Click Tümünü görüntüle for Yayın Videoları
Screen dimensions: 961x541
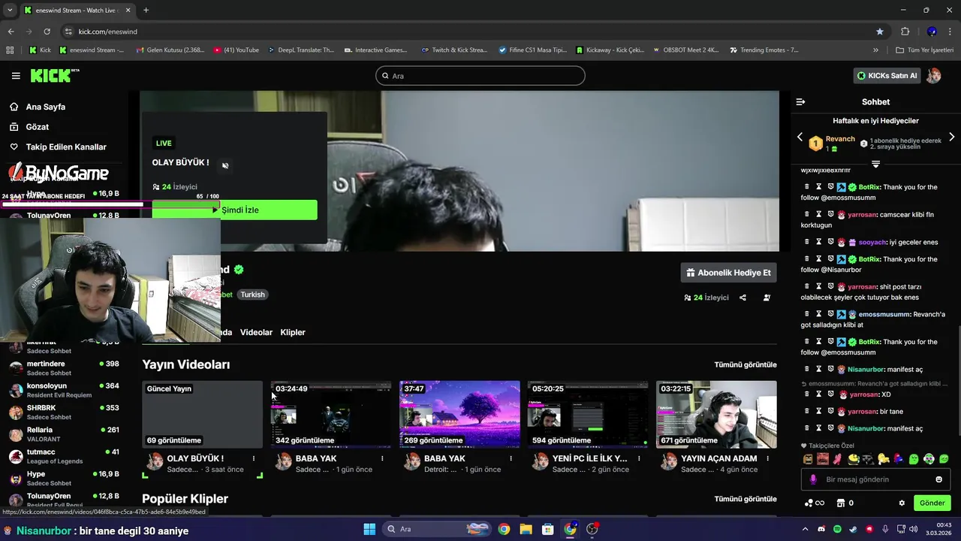click(x=745, y=364)
